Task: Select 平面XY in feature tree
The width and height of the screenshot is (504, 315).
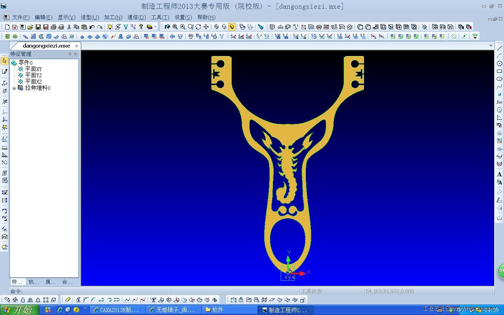Action: pos(33,69)
